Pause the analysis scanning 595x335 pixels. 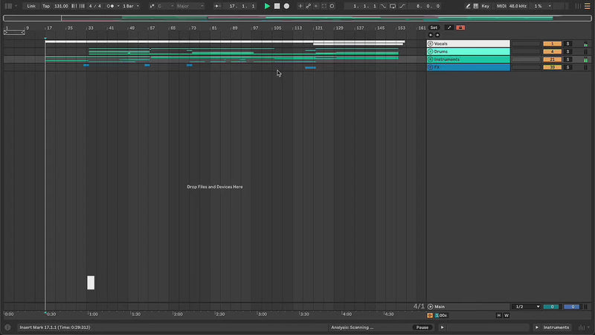click(x=422, y=328)
